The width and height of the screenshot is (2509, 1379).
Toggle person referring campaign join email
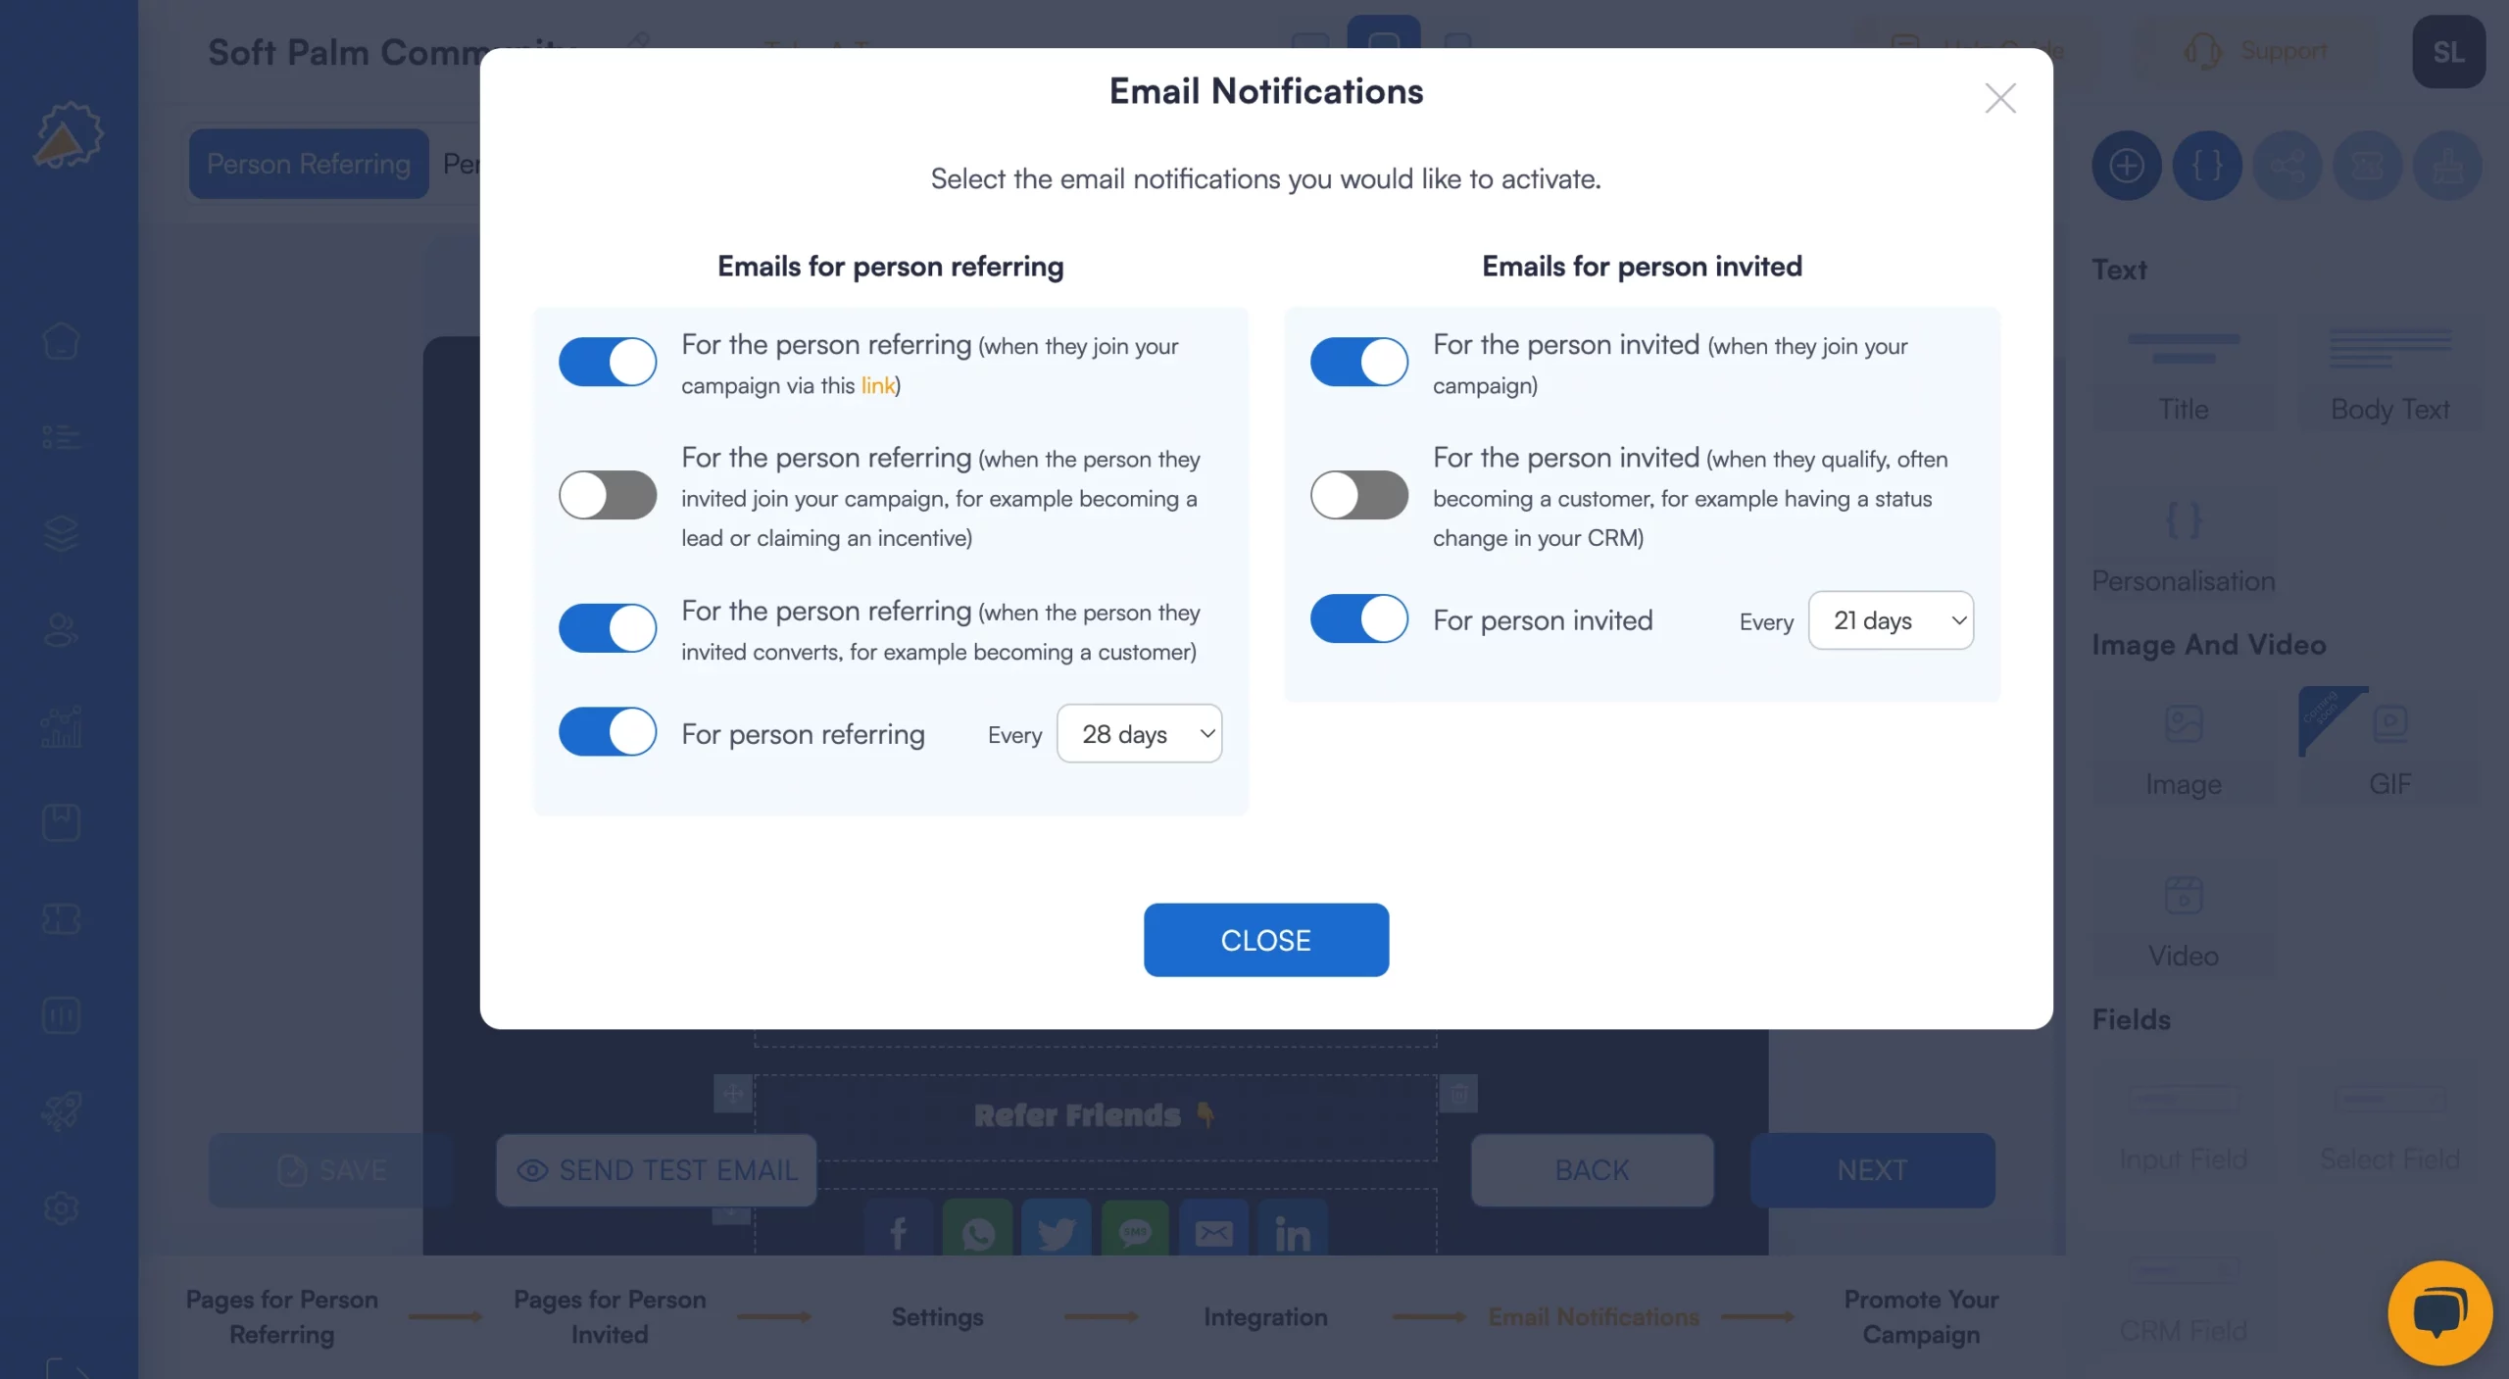pyautogui.click(x=608, y=362)
